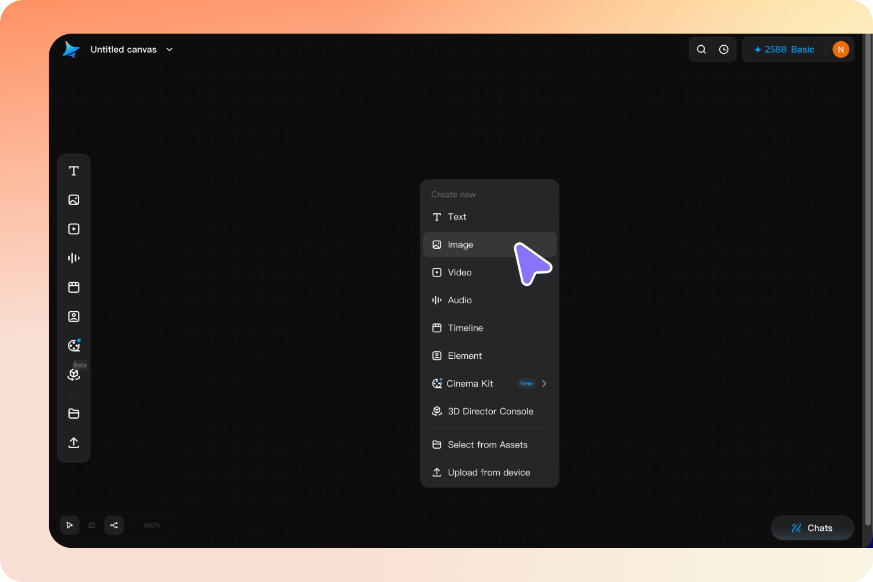The image size is (873, 582).
Task: Click the 100% zoom level
Action: click(151, 525)
